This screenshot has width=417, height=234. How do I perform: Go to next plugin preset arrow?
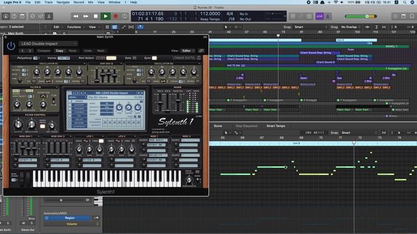tap(30, 51)
